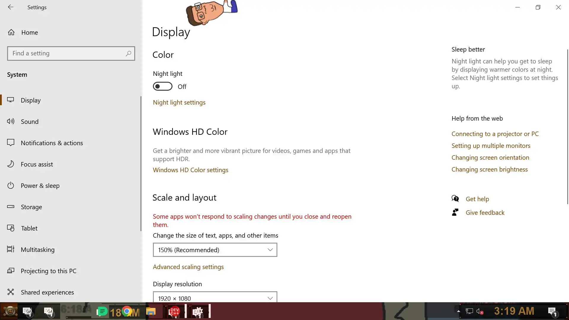Open the Power & sleep icon

click(11, 185)
